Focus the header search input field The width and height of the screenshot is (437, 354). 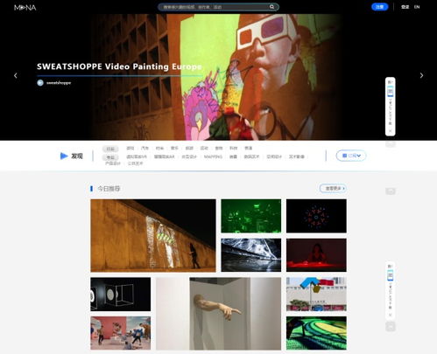tap(215, 7)
